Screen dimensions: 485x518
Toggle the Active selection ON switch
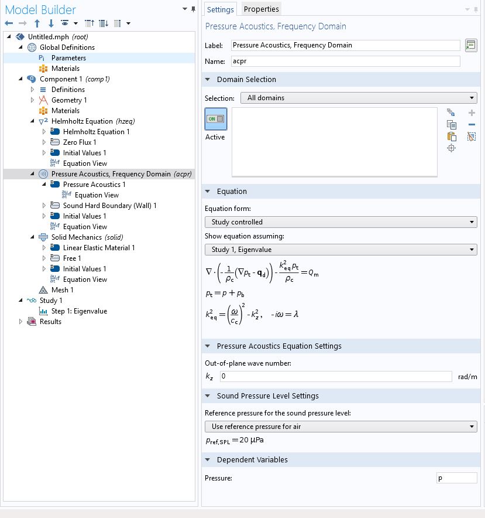coord(215,119)
